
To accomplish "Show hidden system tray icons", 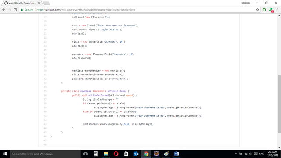I will point(236,154).
